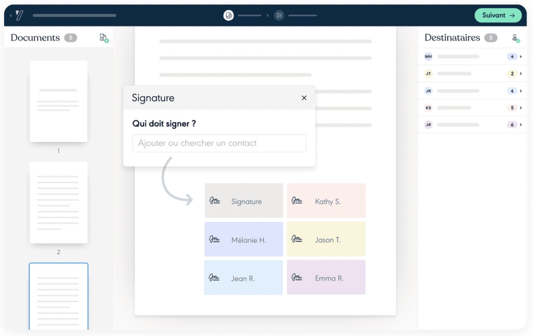Click signature icon in Jason T. block

point(297,239)
